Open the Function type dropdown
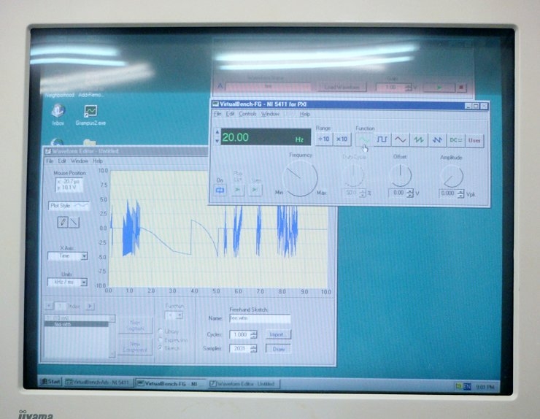 tap(174, 315)
